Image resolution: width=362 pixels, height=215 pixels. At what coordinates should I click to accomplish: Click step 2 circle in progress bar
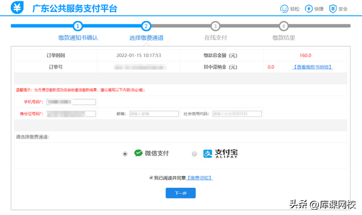click(x=146, y=26)
